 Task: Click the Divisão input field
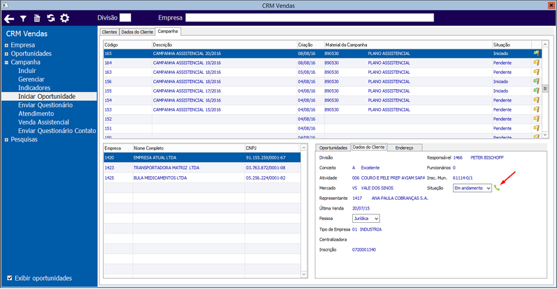coord(125,18)
